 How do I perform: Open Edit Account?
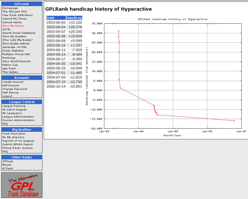pos(11,86)
